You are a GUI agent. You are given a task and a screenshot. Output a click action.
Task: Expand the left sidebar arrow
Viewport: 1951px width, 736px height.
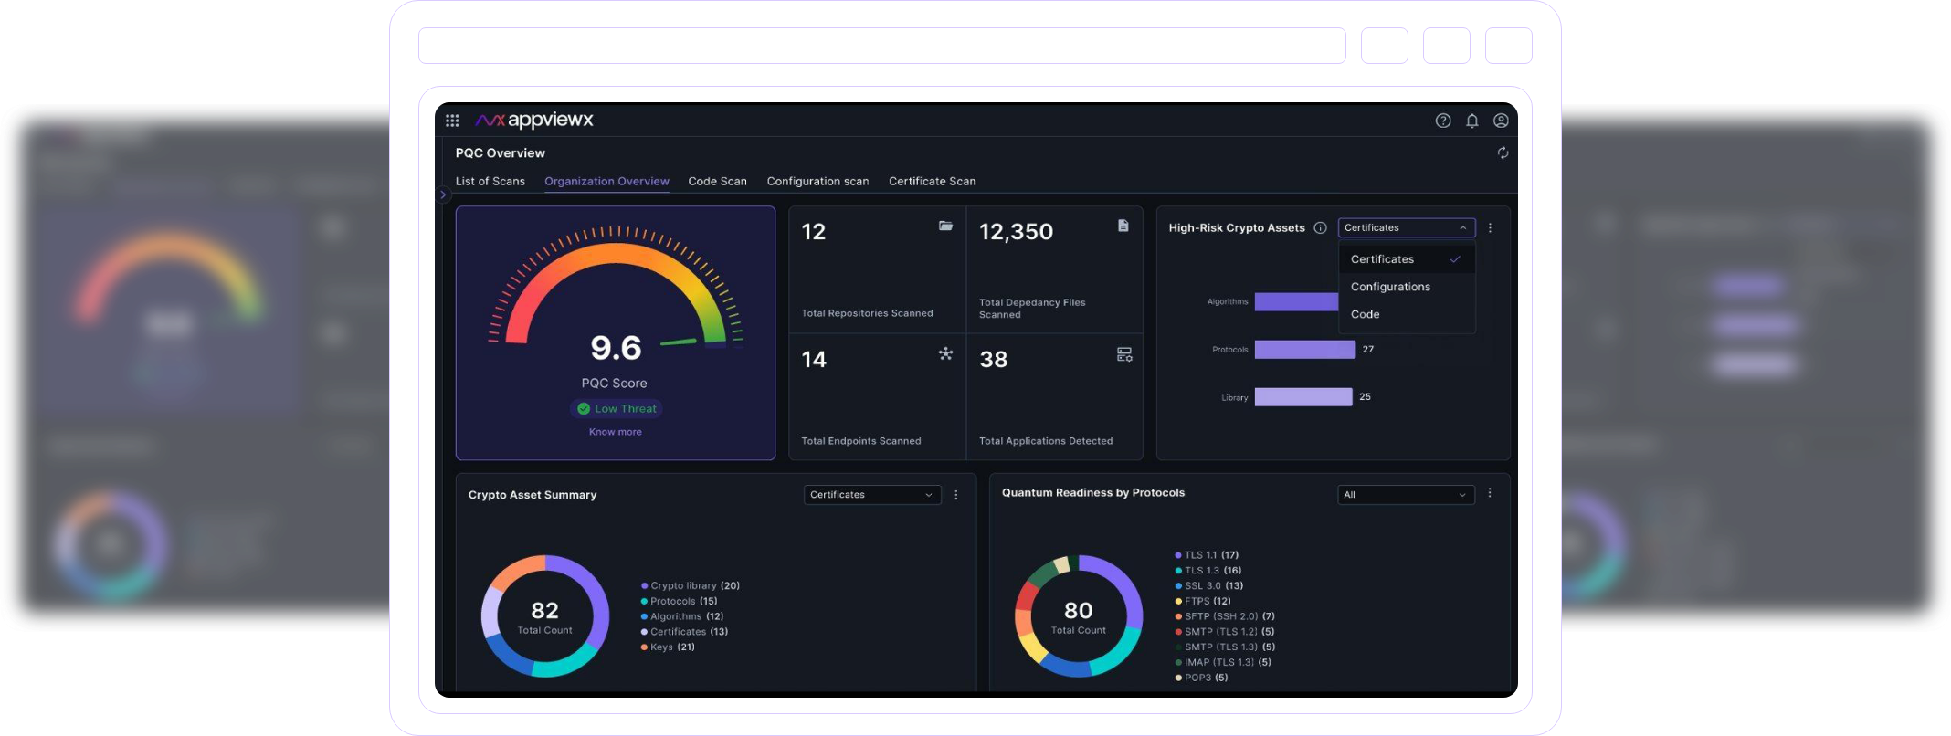[443, 195]
